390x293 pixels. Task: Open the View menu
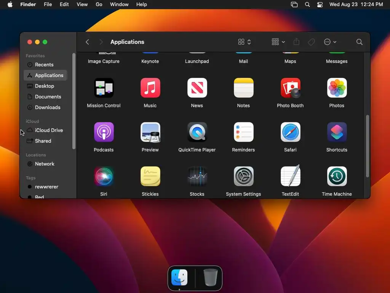(x=82, y=5)
